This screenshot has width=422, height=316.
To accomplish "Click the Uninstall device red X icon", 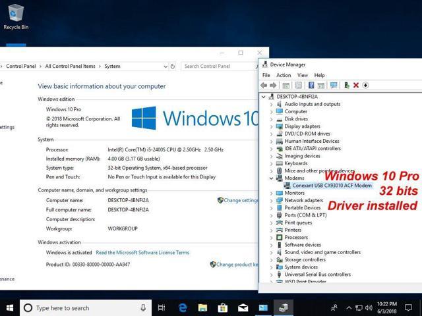I will [x=356, y=86].
